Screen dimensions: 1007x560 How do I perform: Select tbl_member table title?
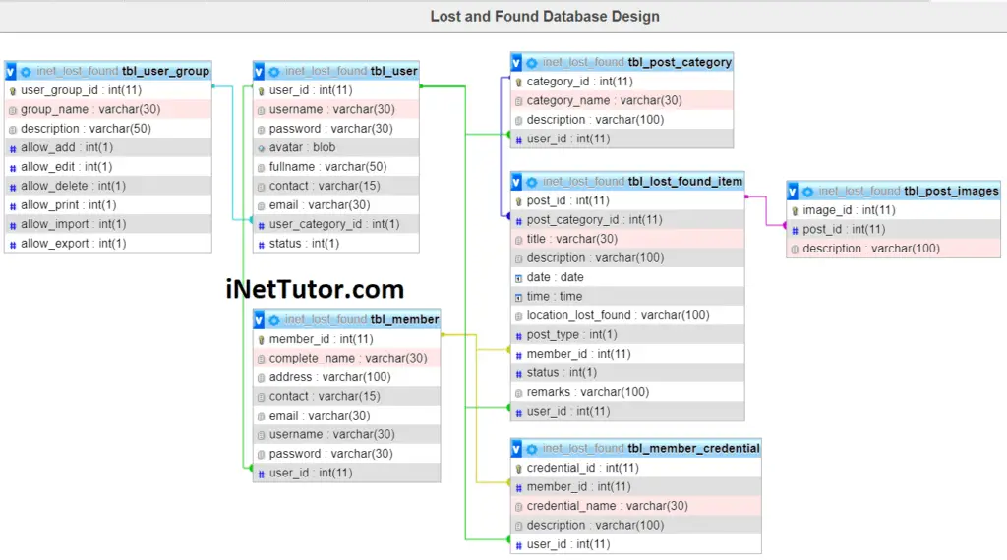(404, 319)
